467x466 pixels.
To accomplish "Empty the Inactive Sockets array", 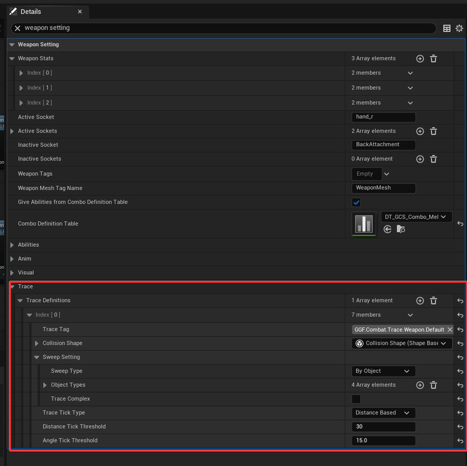I will 433,159.
